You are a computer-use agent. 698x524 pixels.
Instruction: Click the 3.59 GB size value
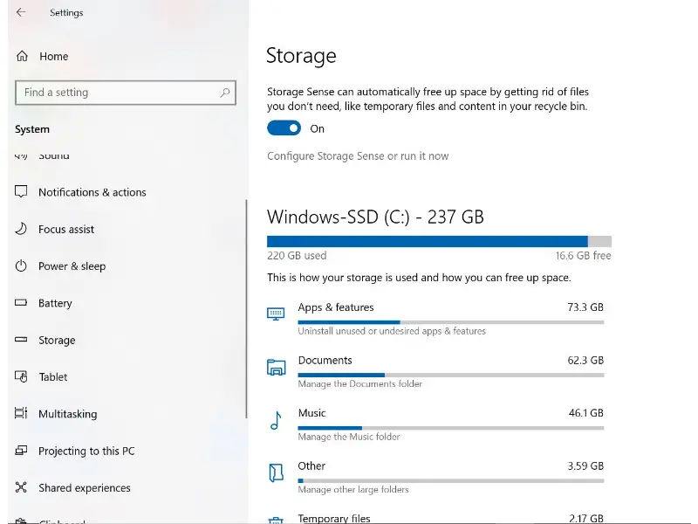pos(585,465)
